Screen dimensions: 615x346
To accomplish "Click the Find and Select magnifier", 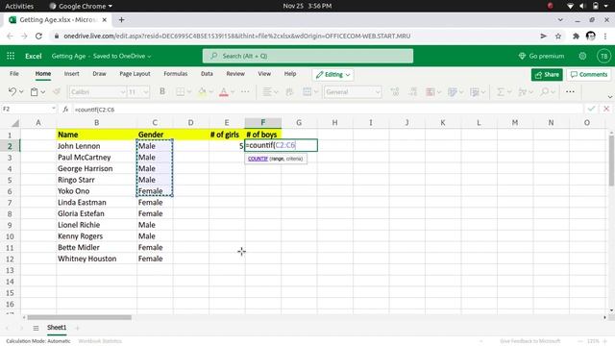I will coord(544,92).
